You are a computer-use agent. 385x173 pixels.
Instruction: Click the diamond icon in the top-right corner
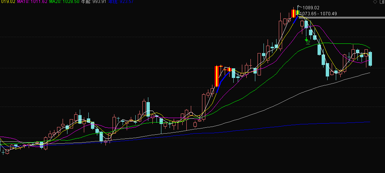375,2
